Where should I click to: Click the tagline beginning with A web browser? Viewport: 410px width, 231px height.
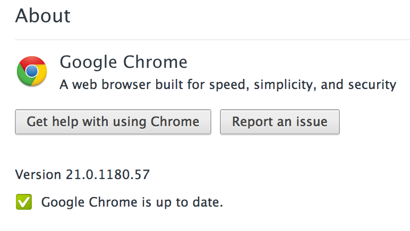(228, 85)
